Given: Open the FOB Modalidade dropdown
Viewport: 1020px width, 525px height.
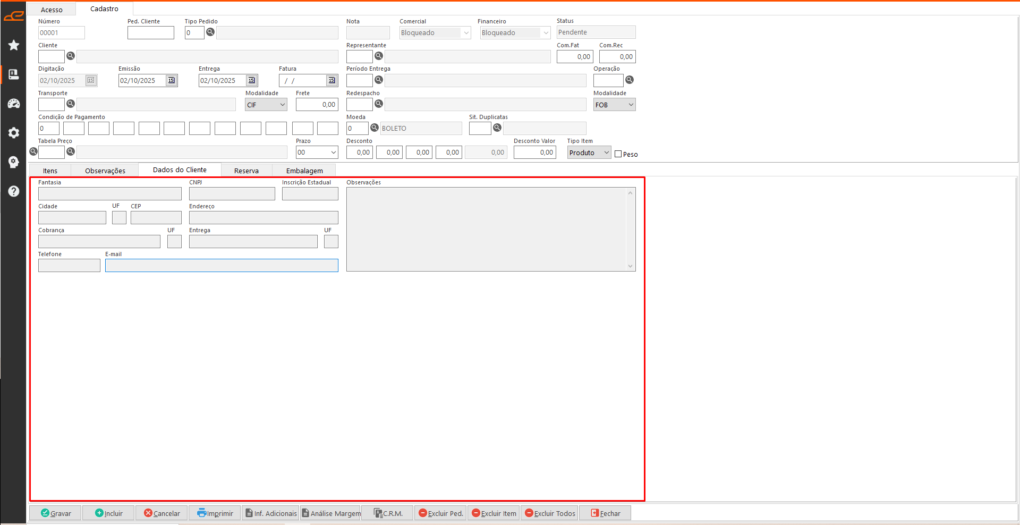Looking at the screenshot, I should [631, 105].
